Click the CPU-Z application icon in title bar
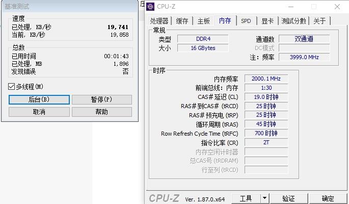349x204 pixels. click(x=150, y=7)
